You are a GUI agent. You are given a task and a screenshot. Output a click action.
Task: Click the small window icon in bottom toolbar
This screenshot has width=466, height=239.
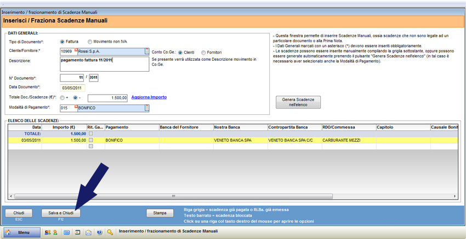(x=78, y=232)
